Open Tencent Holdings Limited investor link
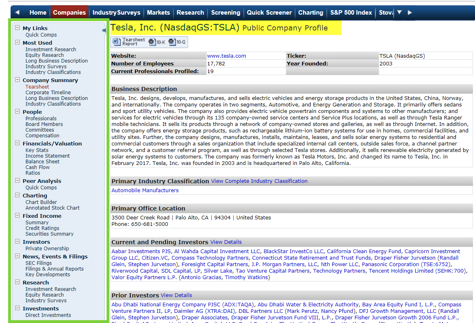The image size is (475, 323). (x=417, y=271)
